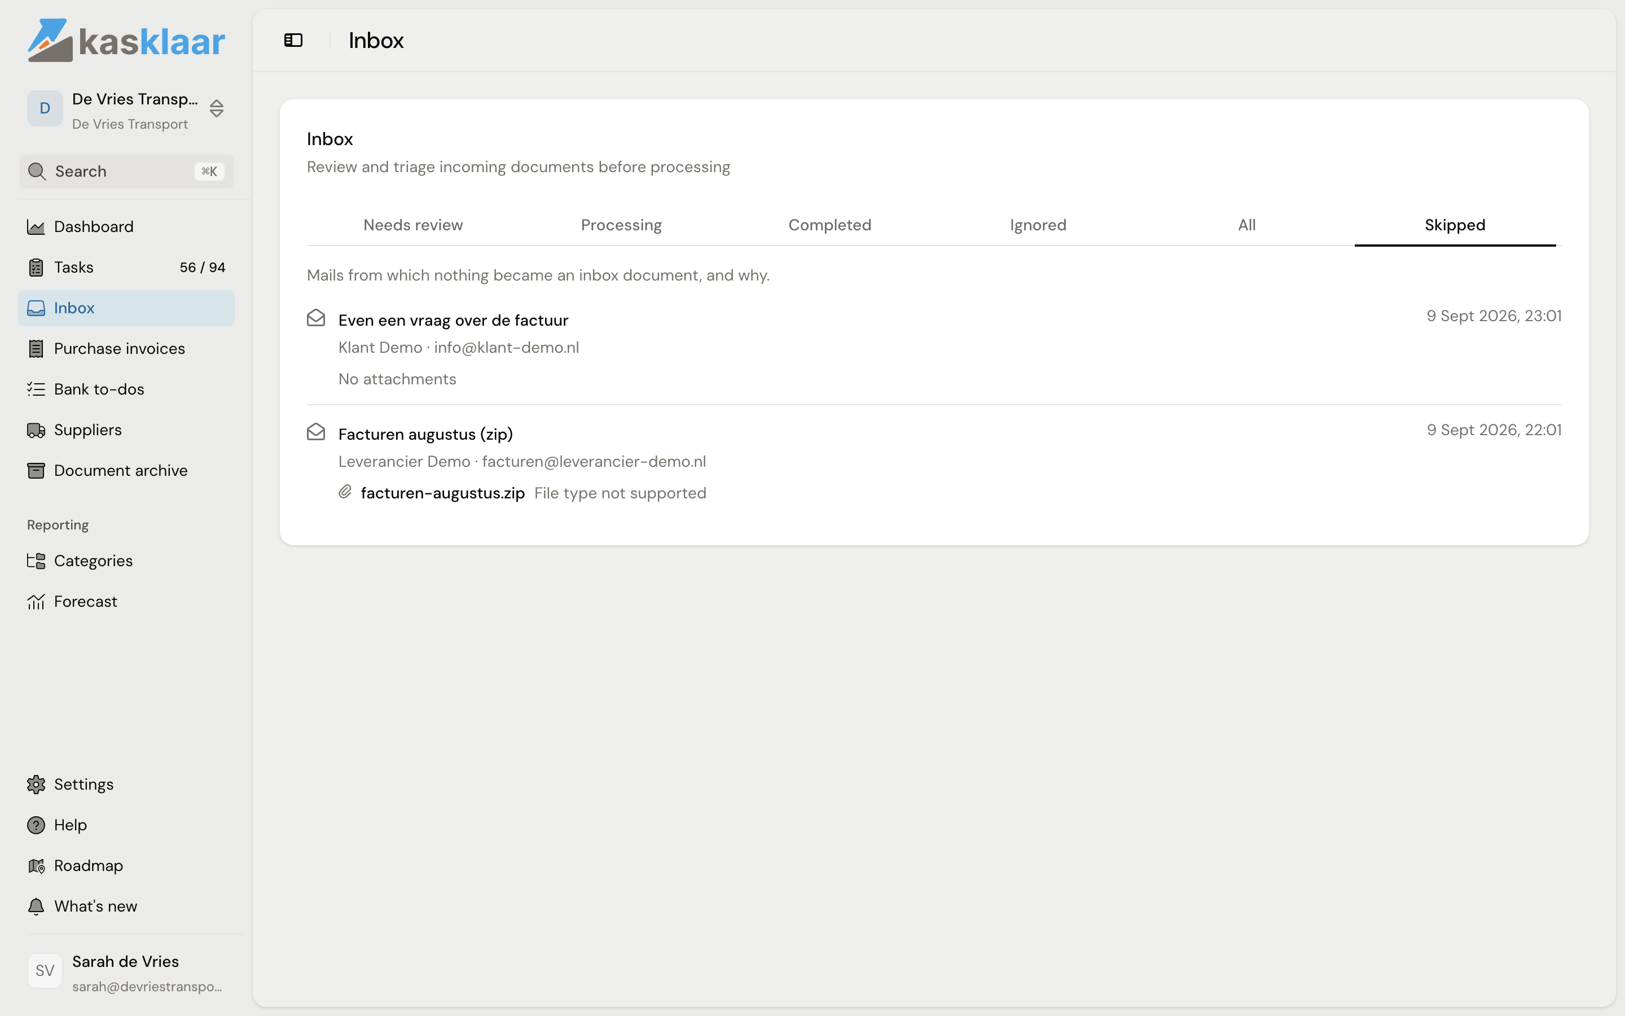Click the Settings gear icon
Image resolution: width=1625 pixels, height=1016 pixels.
coord(36,784)
